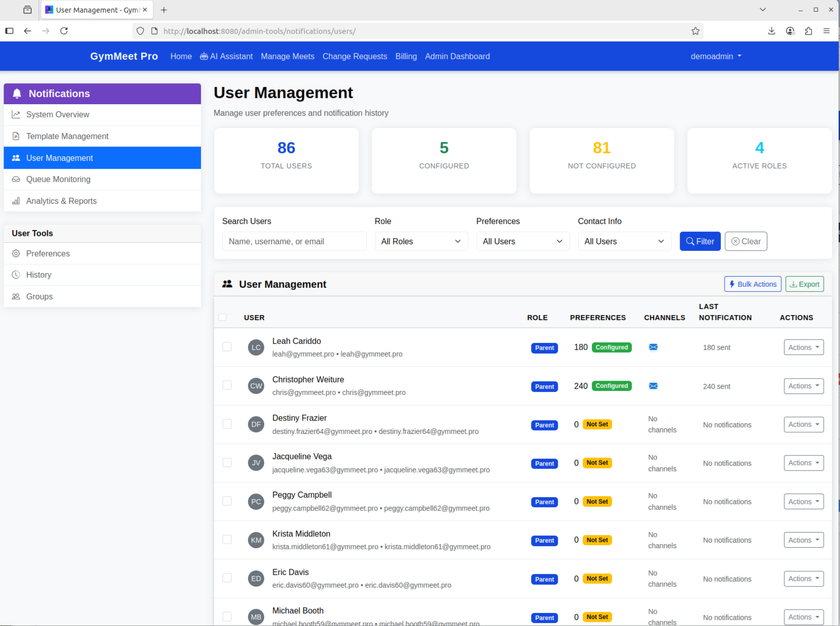Screen dimensions: 840x626
Task: Click the Analytics & Reports bar chart icon
Action: coord(16,201)
